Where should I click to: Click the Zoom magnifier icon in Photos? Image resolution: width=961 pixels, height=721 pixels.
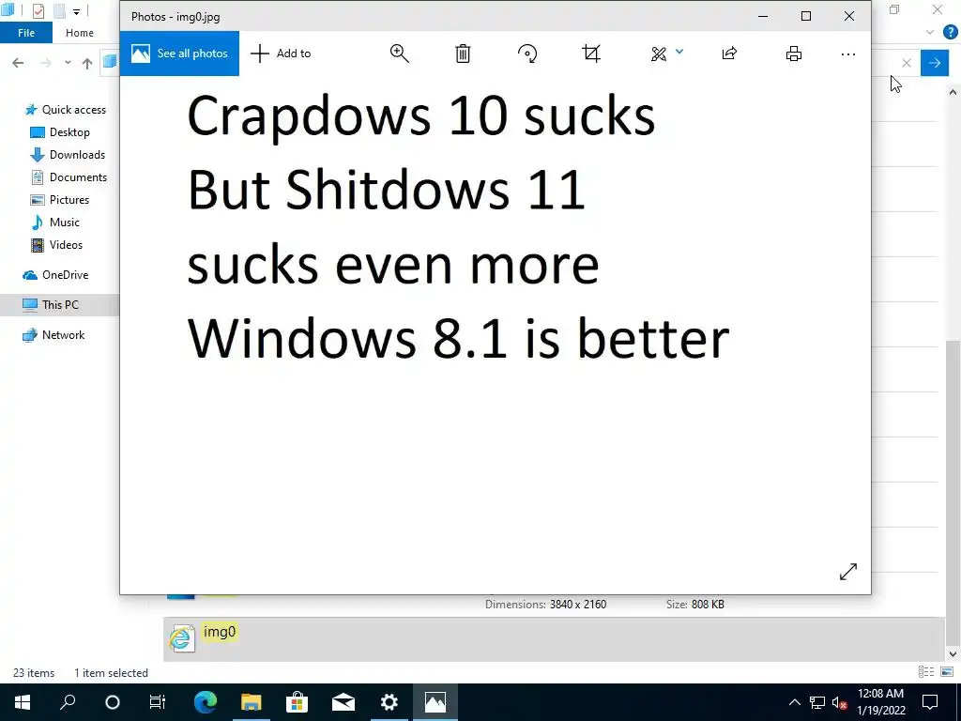tap(400, 54)
